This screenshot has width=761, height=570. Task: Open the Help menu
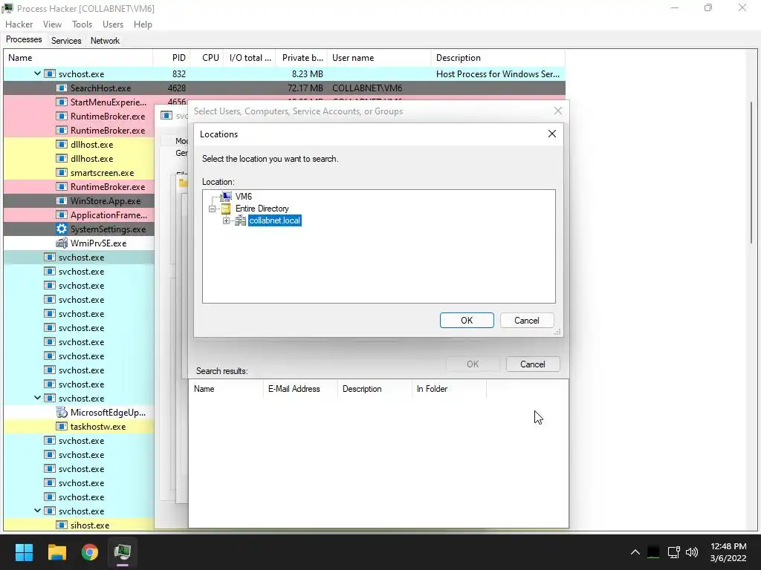143,24
